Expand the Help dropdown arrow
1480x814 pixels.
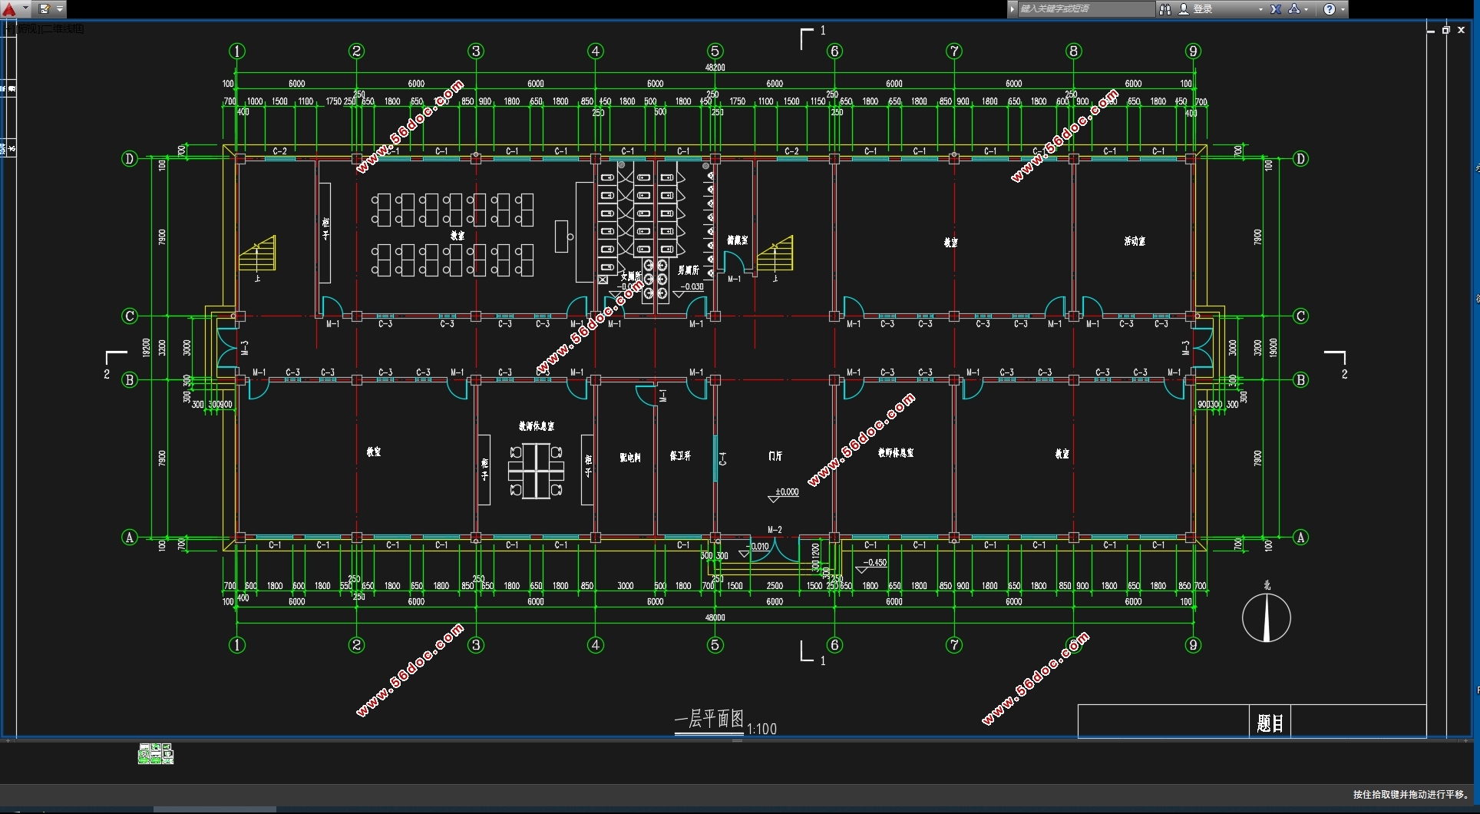1343,9
